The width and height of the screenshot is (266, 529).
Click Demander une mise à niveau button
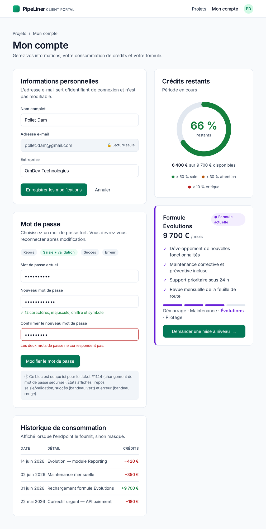coord(204,331)
